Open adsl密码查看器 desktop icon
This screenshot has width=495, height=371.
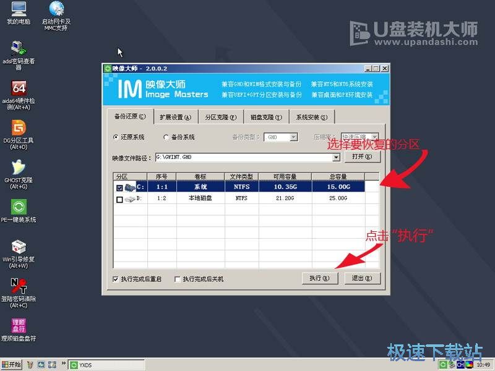(x=19, y=55)
